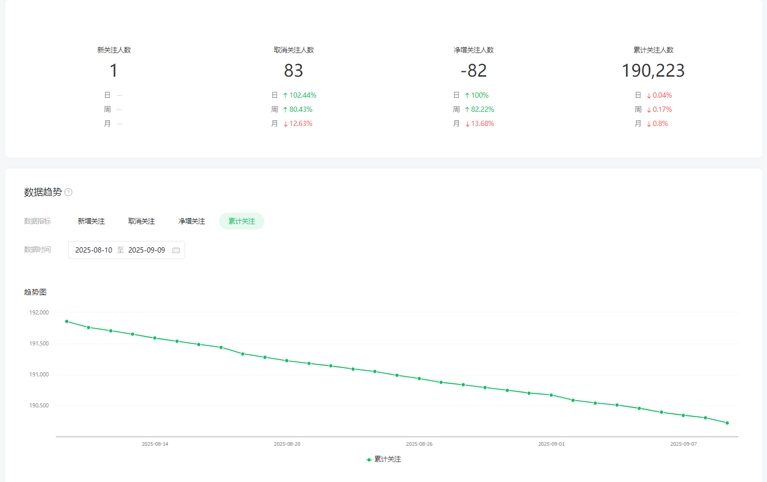Screen dimensions: 767x482
Task: Click the 191,500 y-axis label
Action: point(39,343)
